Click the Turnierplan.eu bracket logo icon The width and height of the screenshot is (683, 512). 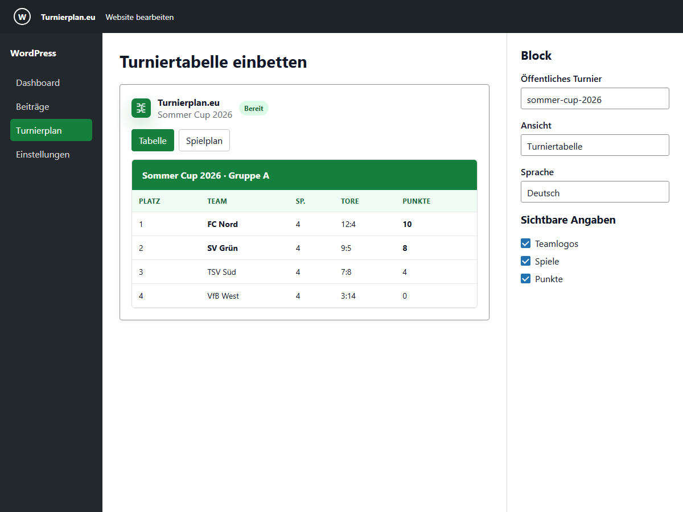(x=141, y=108)
